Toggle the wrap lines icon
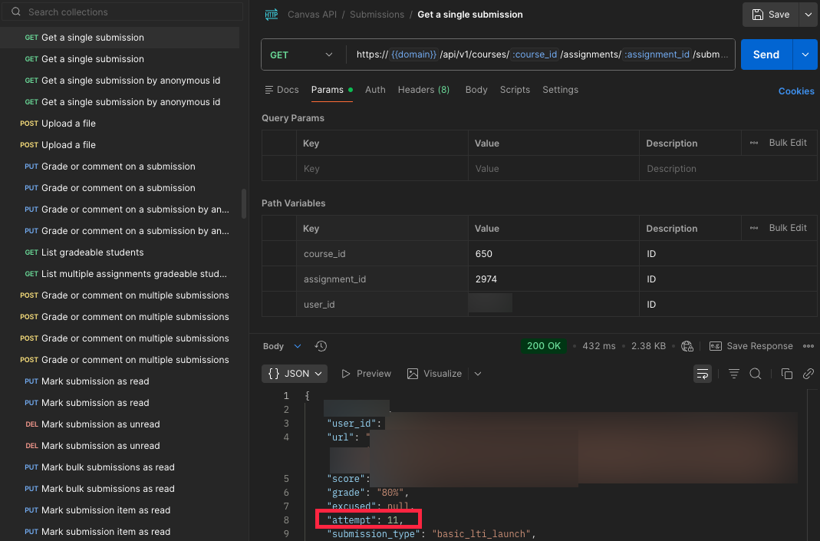 pos(703,374)
